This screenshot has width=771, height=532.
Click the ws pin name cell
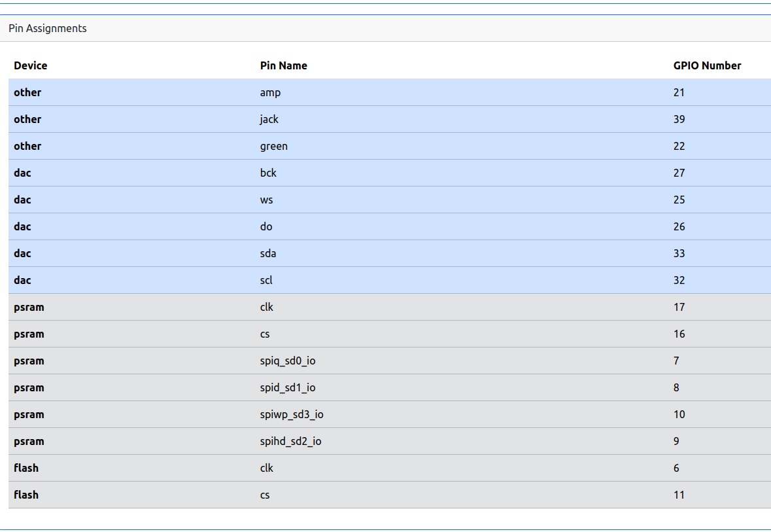[266, 200]
